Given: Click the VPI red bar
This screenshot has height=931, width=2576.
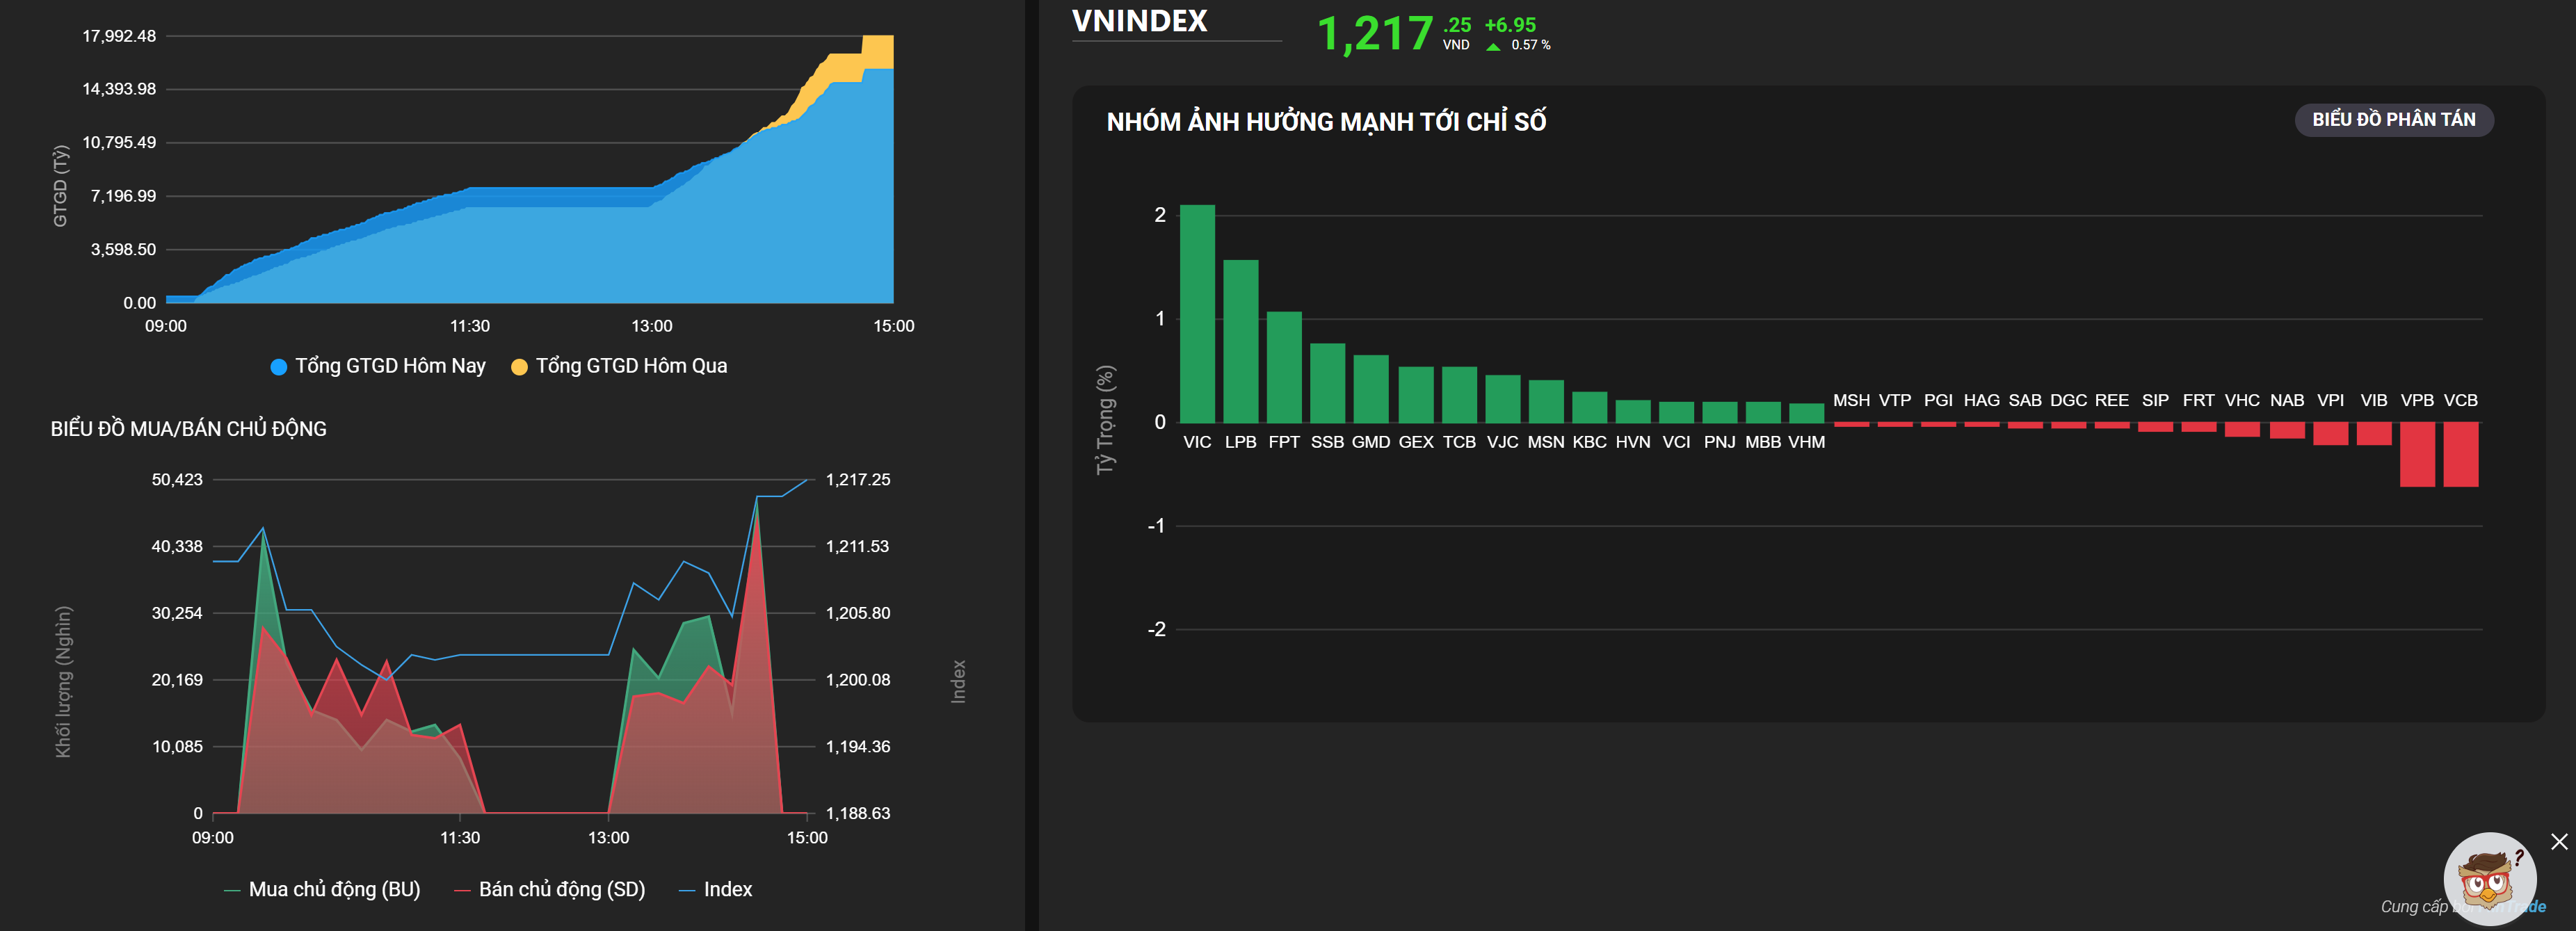Looking at the screenshot, I should coord(2330,433).
